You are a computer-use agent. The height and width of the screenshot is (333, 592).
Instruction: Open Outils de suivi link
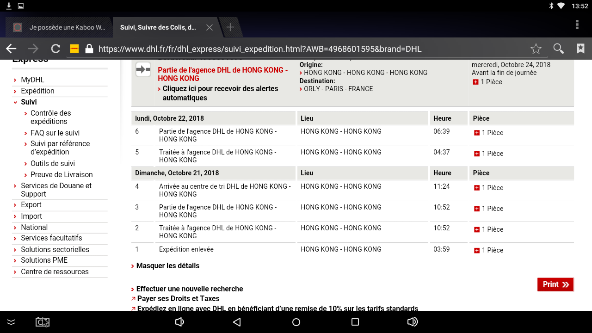click(x=53, y=163)
